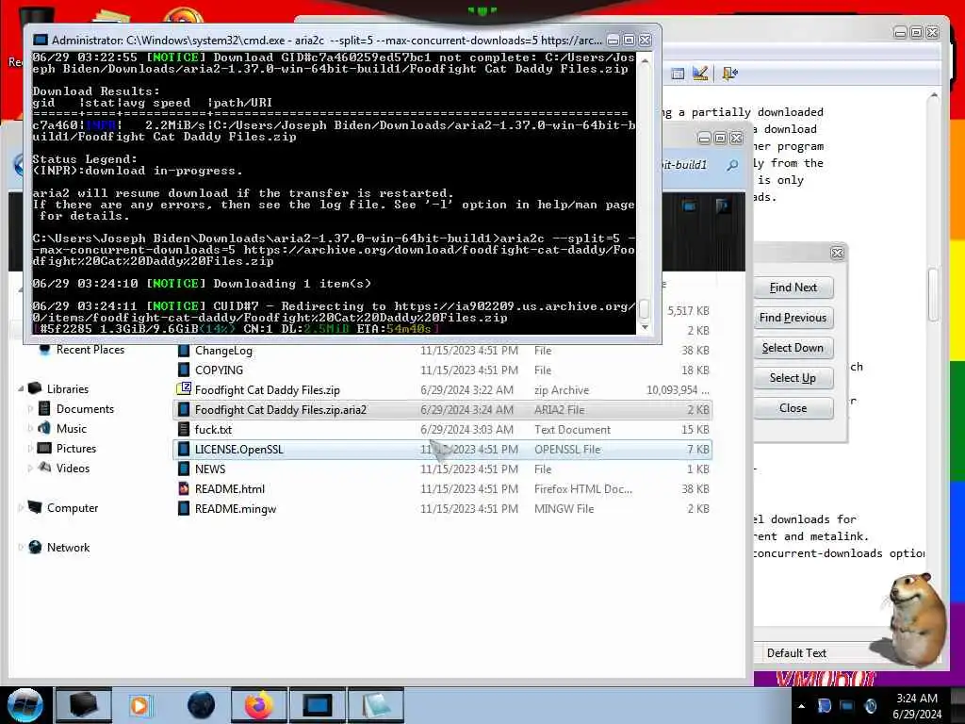This screenshot has width=965, height=724.
Task: Open the notepad taskbar button
Action: (376, 705)
